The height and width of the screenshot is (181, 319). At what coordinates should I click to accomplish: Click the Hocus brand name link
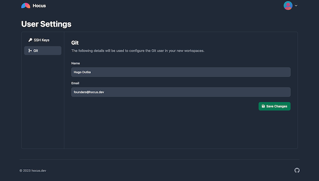[x=39, y=6]
